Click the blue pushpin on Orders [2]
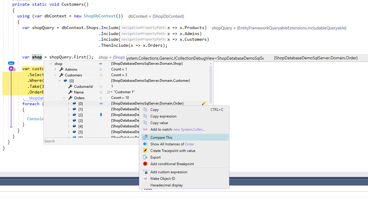This screenshot has height=199, width=368. (101, 115)
